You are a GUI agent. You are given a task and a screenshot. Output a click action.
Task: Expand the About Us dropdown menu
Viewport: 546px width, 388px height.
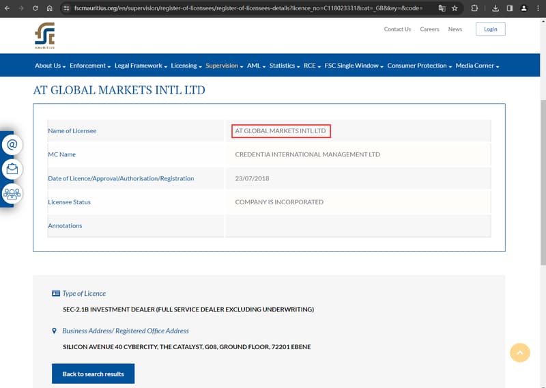point(50,66)
